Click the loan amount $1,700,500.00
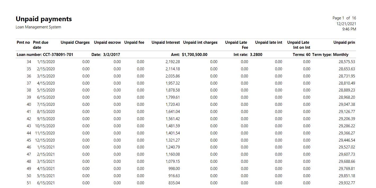The width and height of the screenshot is (376, 188). (194, 55)
